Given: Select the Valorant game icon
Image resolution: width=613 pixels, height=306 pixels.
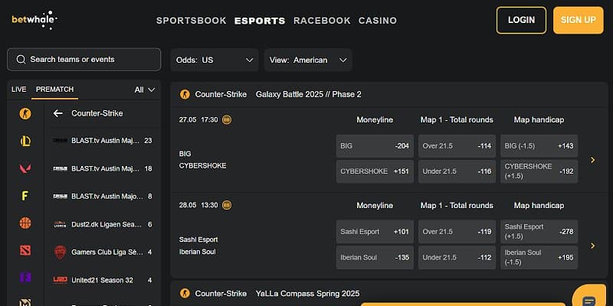Looking at the screenshot, I should click(25, 168).
